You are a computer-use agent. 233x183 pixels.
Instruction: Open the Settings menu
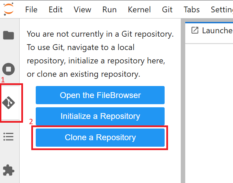222,9
